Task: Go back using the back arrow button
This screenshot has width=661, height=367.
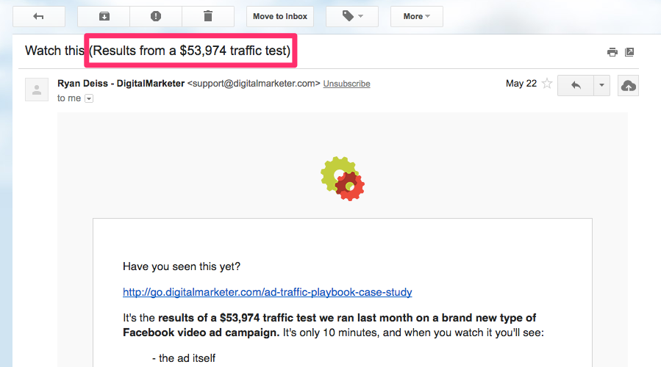Action: 39,16
